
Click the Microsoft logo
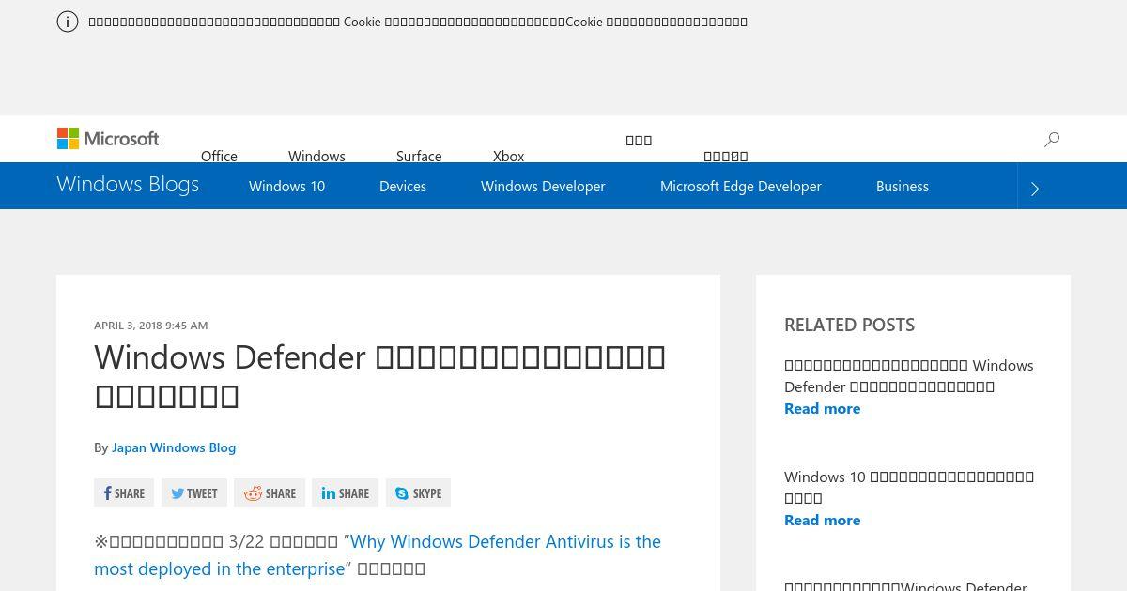coord(108,139)
